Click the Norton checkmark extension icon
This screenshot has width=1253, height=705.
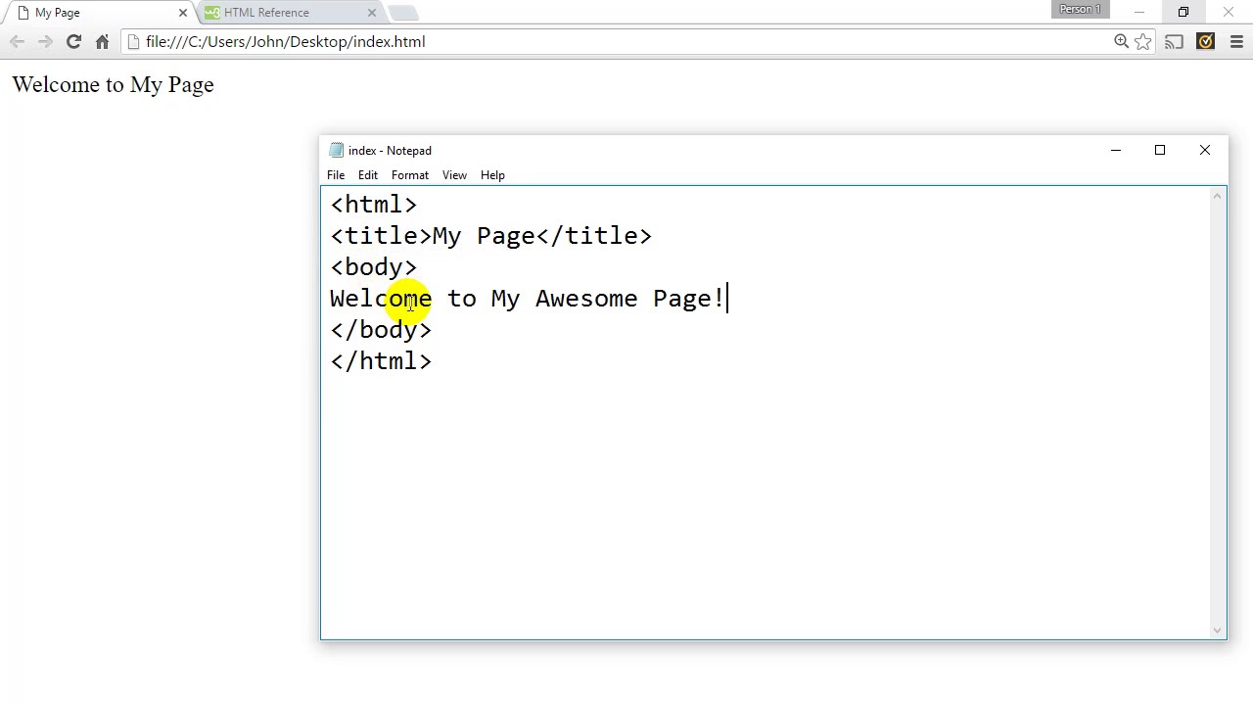(1206, 41)
